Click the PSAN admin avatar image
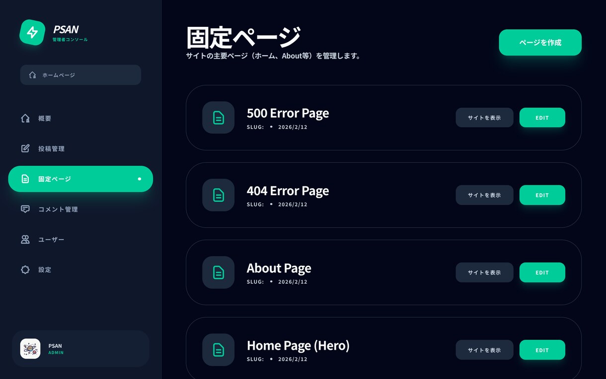Image resolution: width=606 pixels, height=379 pixels. coord(30,349)
